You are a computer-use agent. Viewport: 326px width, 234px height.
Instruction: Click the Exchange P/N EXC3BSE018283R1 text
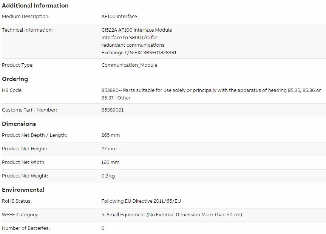click(139, 53)
